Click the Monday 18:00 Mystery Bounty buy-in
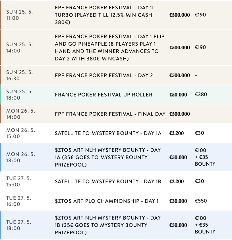Screen dimensions: 232x240 point(205,157)
